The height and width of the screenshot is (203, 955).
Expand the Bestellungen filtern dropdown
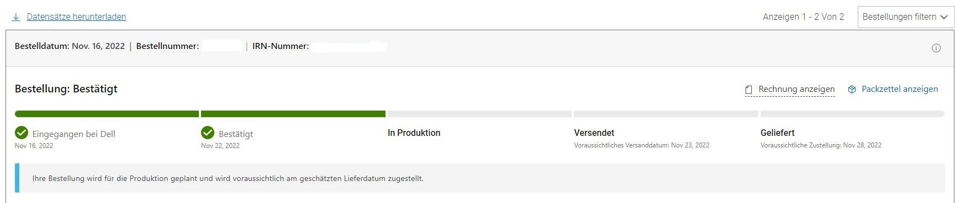point(906,17)
